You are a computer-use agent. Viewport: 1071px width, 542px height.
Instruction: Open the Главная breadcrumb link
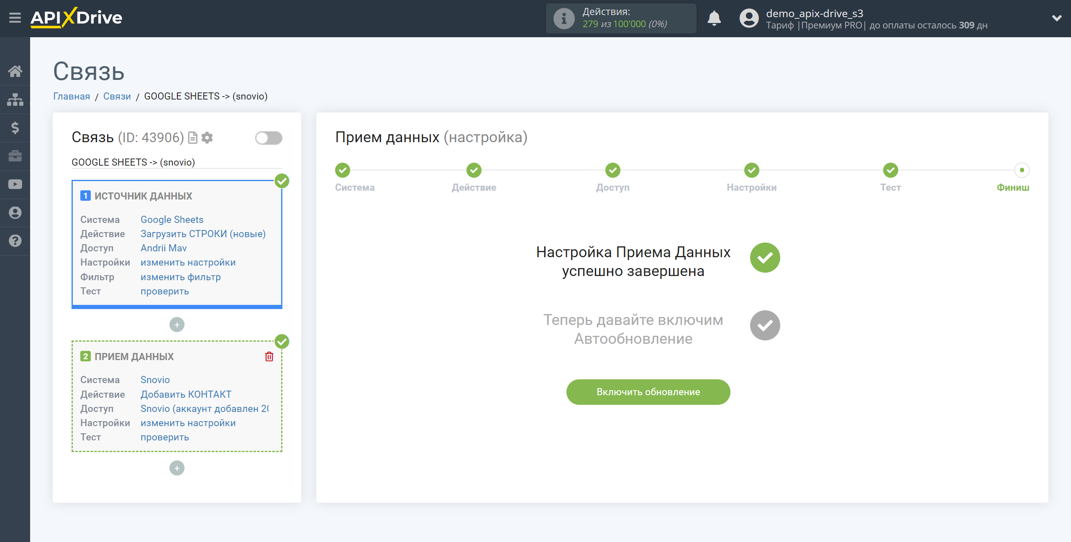pos(72,96)
